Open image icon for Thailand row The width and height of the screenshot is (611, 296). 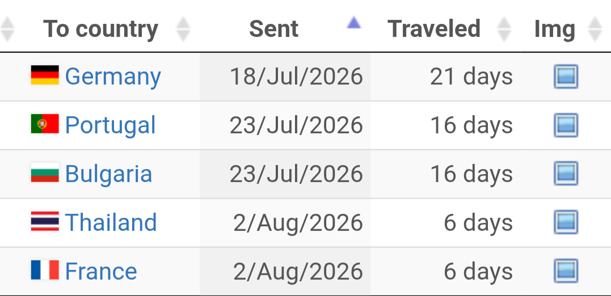pos(566,222)
